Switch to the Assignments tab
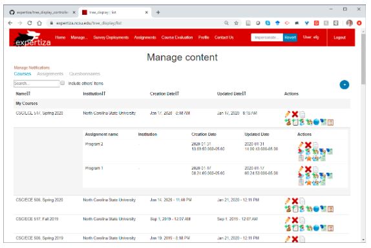371x248 pixels. pyautogui.click(x=50, y=74)
